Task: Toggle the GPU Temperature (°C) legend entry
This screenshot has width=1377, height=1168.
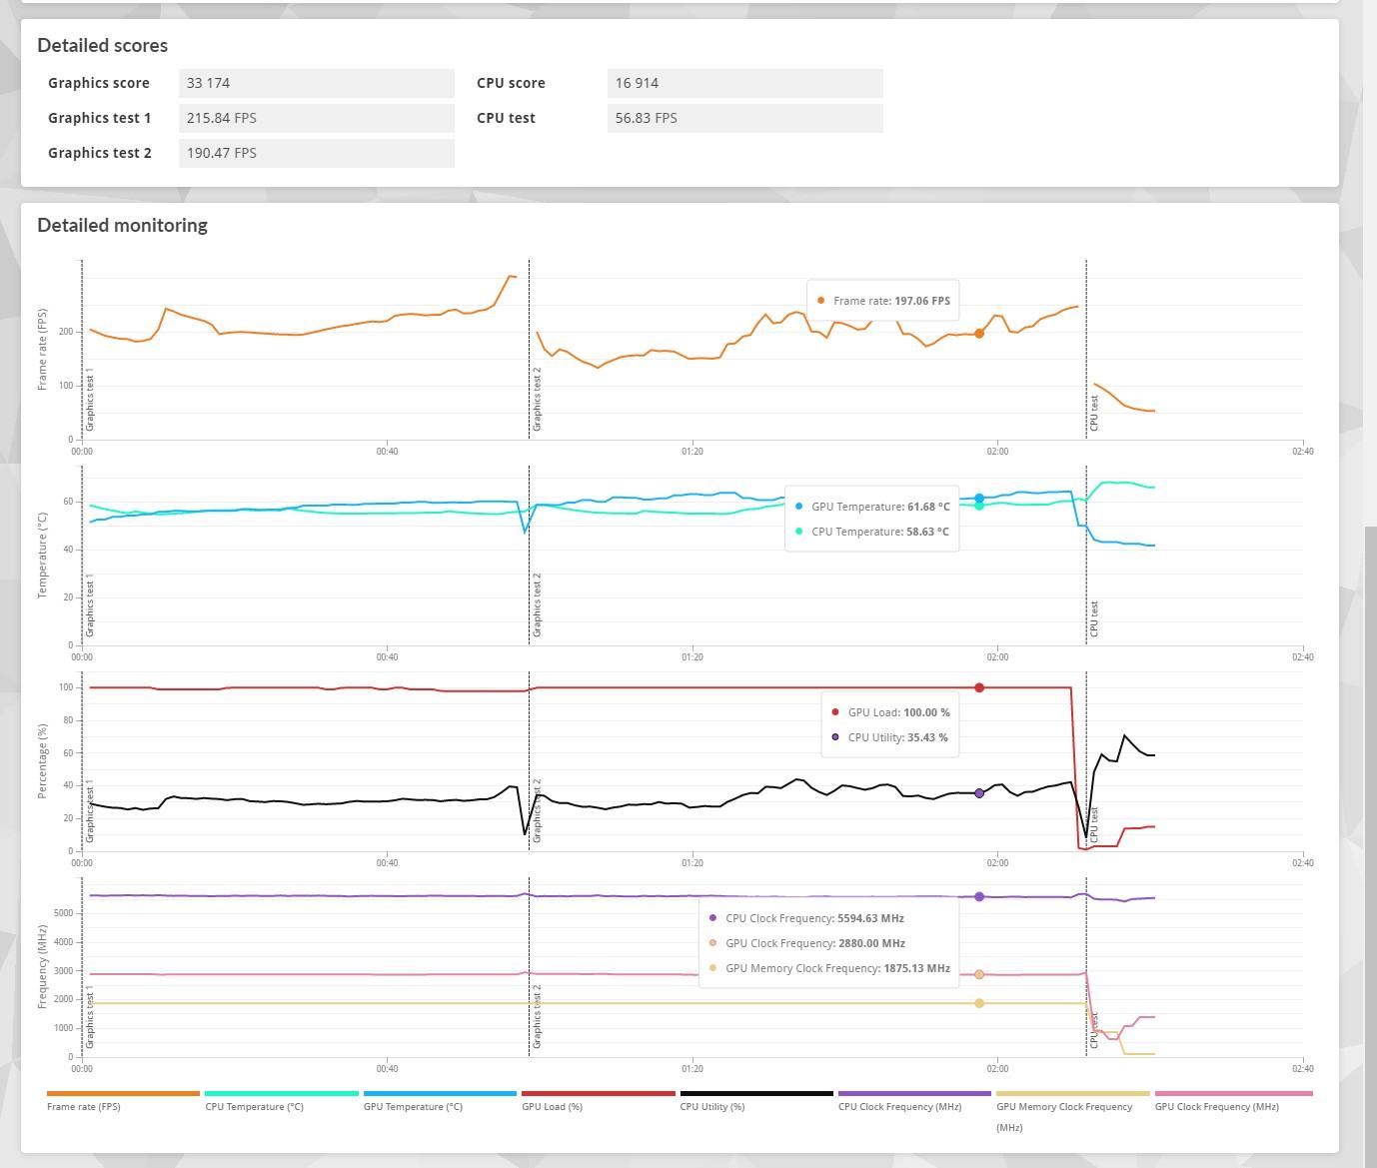Action: [x=440, y=1101]
